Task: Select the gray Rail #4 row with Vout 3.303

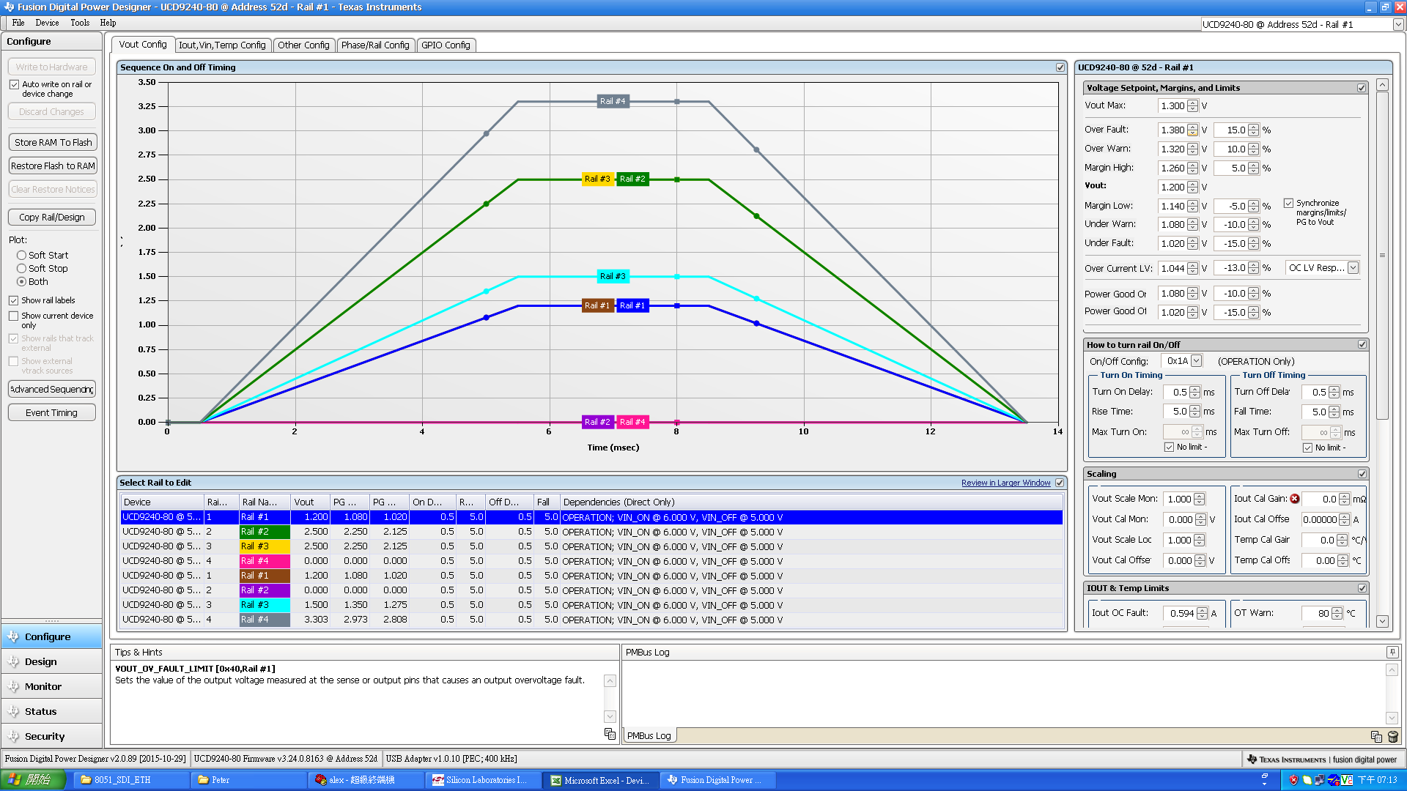Action: (x=591, y=620)
